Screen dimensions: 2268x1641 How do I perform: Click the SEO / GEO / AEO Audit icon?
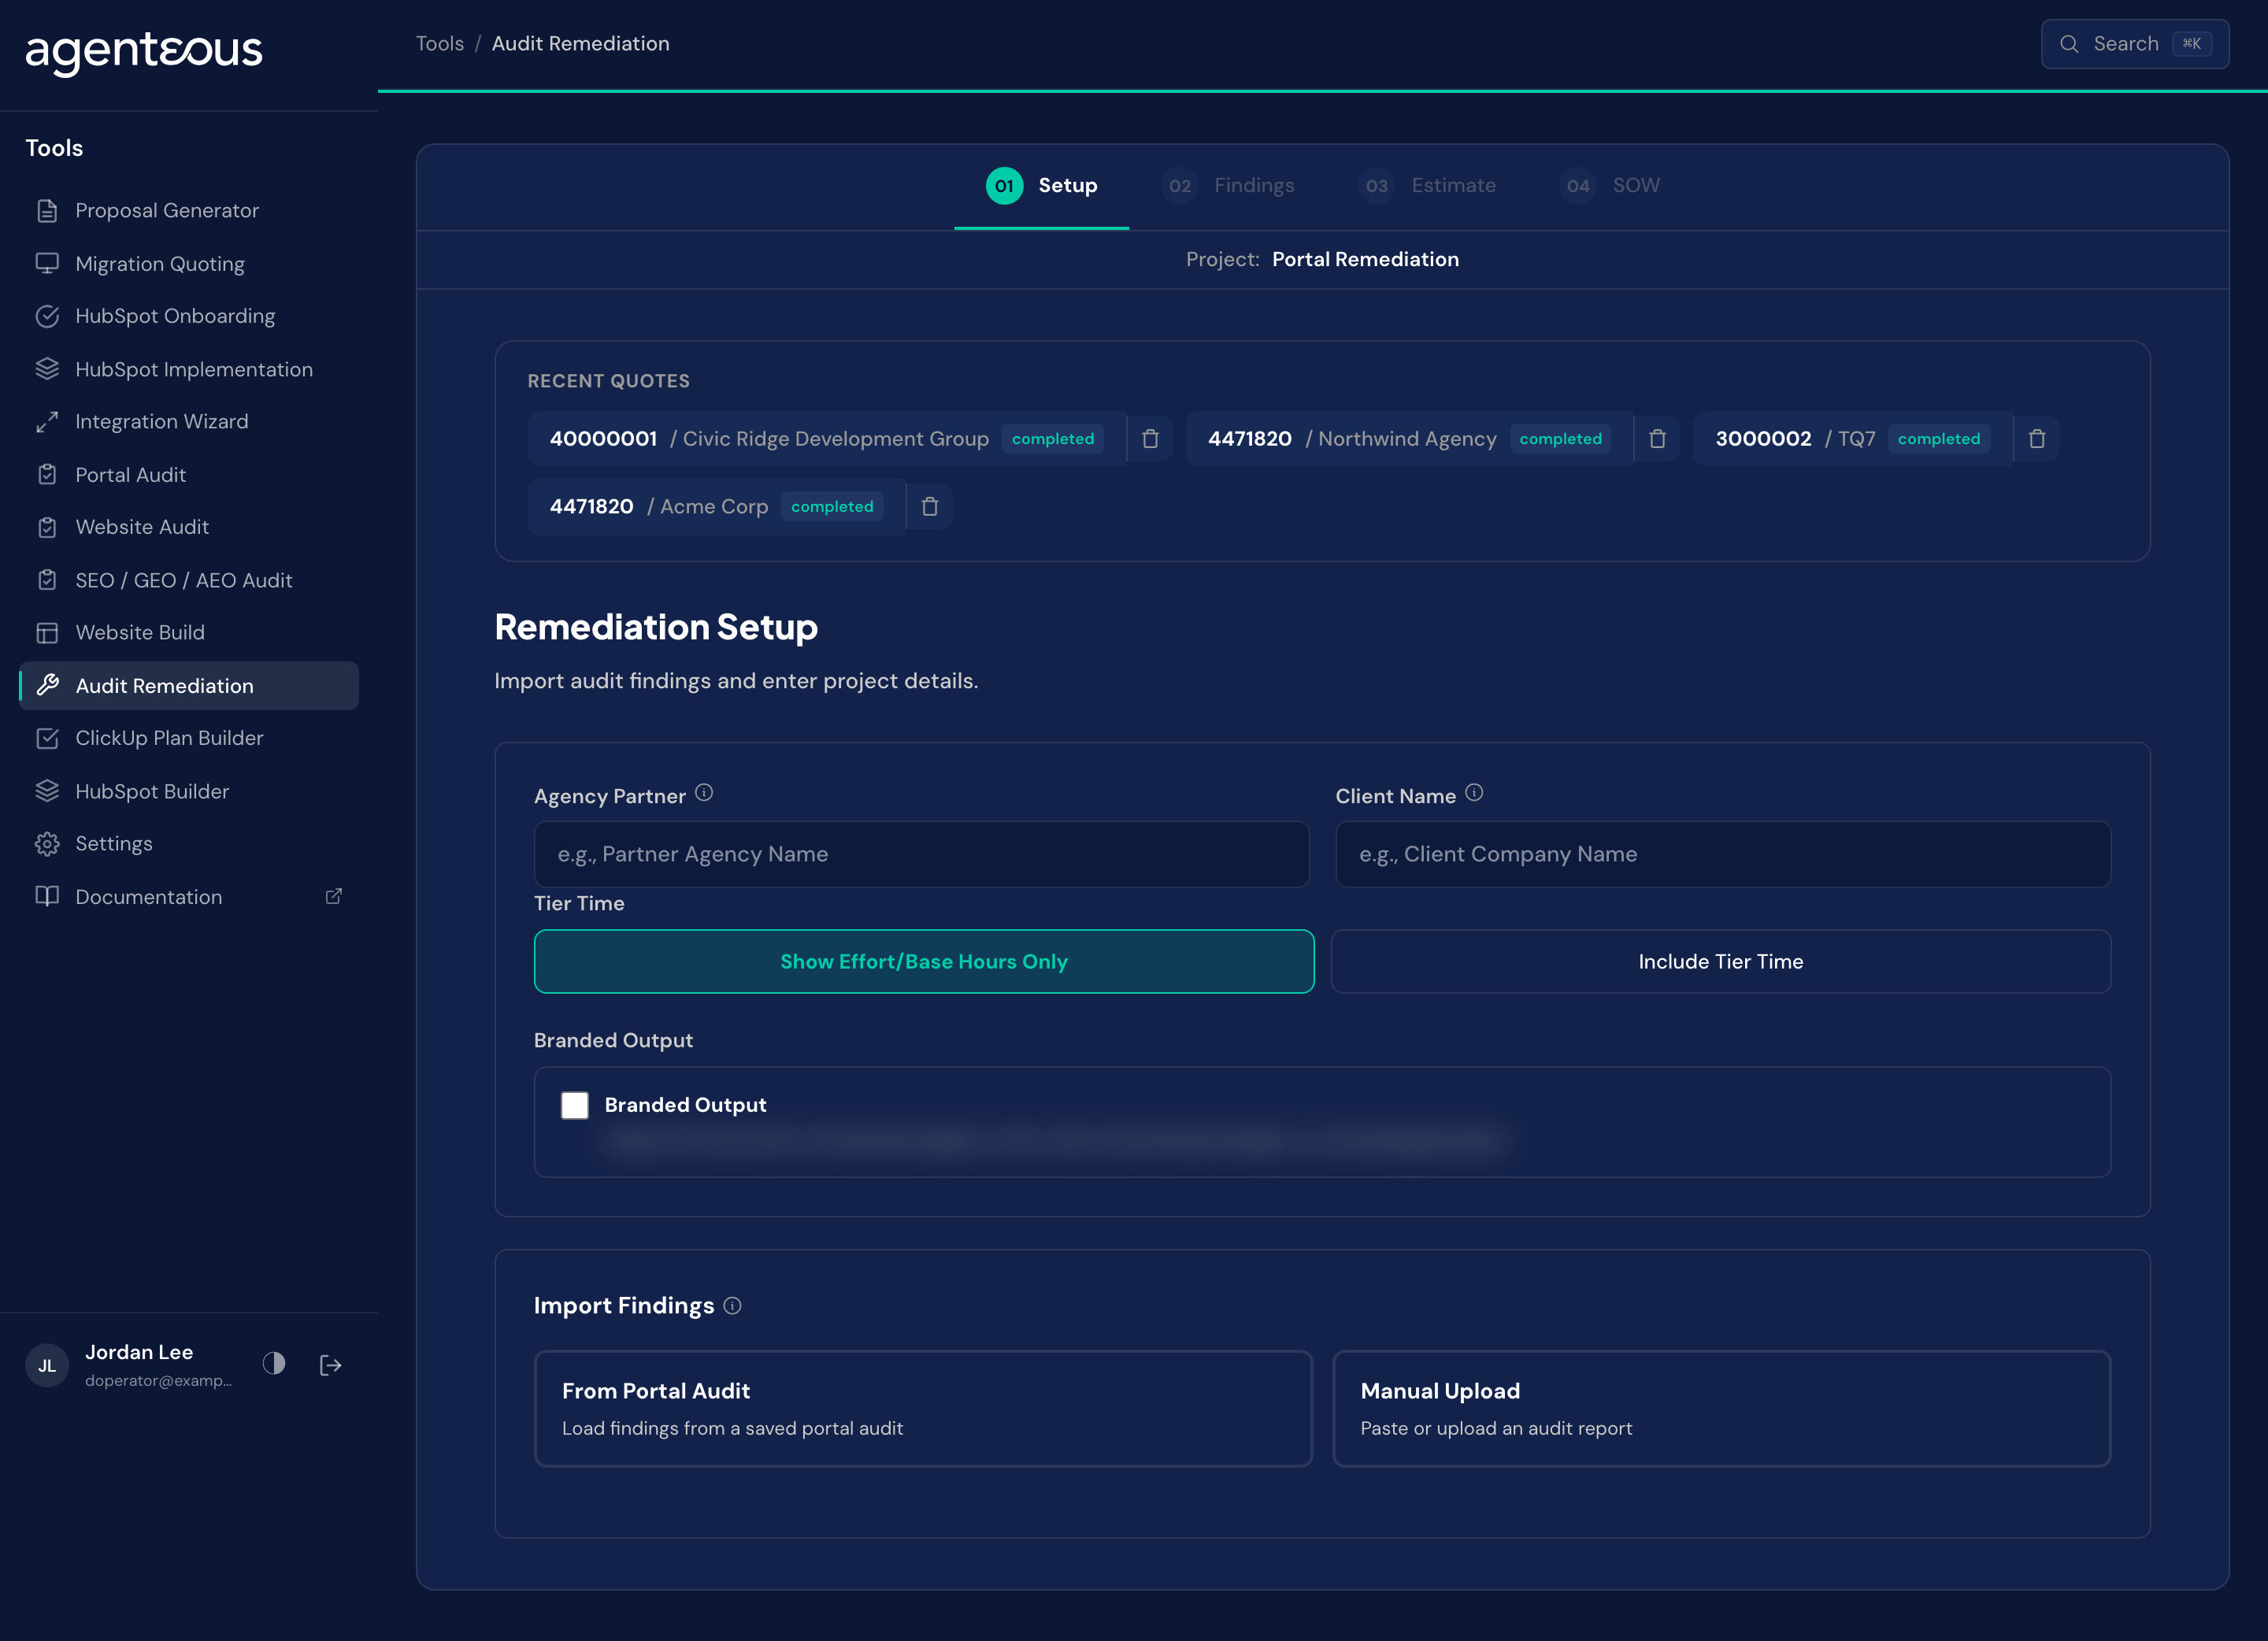(47, 580)
